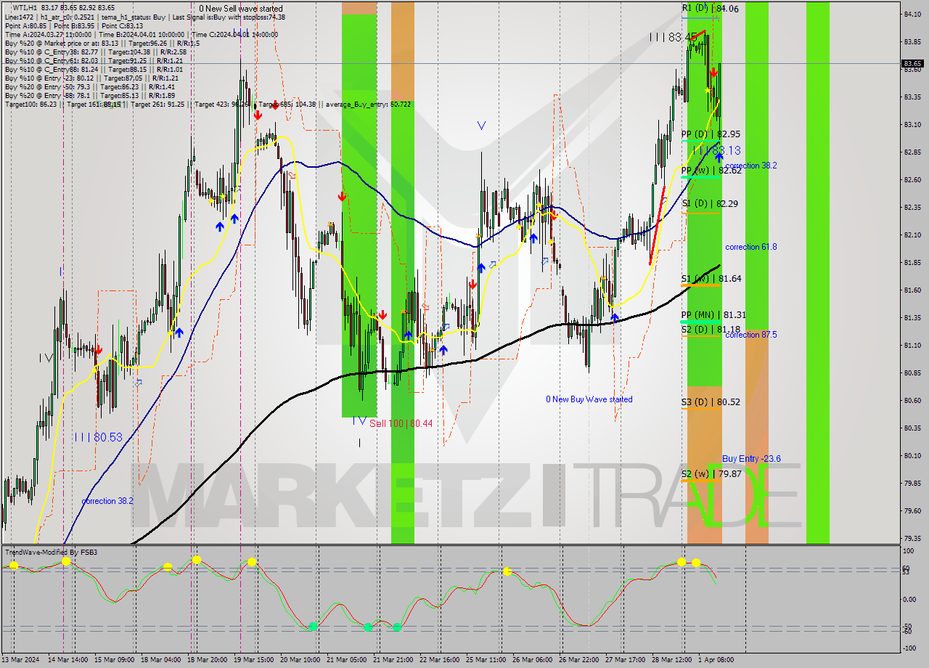Select the 'PP (w) | 82.62' pivot label
The height and width of the screenshot is (668, 929).
(711, 171)
